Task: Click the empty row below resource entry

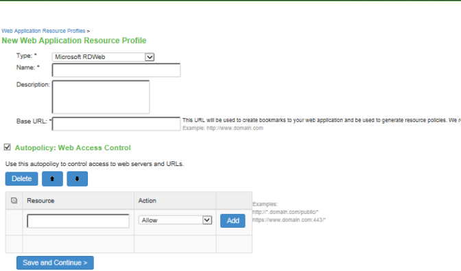Action: (x=129, y=244)
